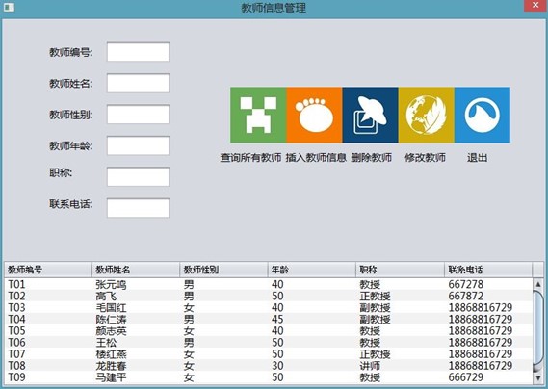The image size is (548, 389).
Task: Click the 教师编号 column header
Action: [48, 270]
